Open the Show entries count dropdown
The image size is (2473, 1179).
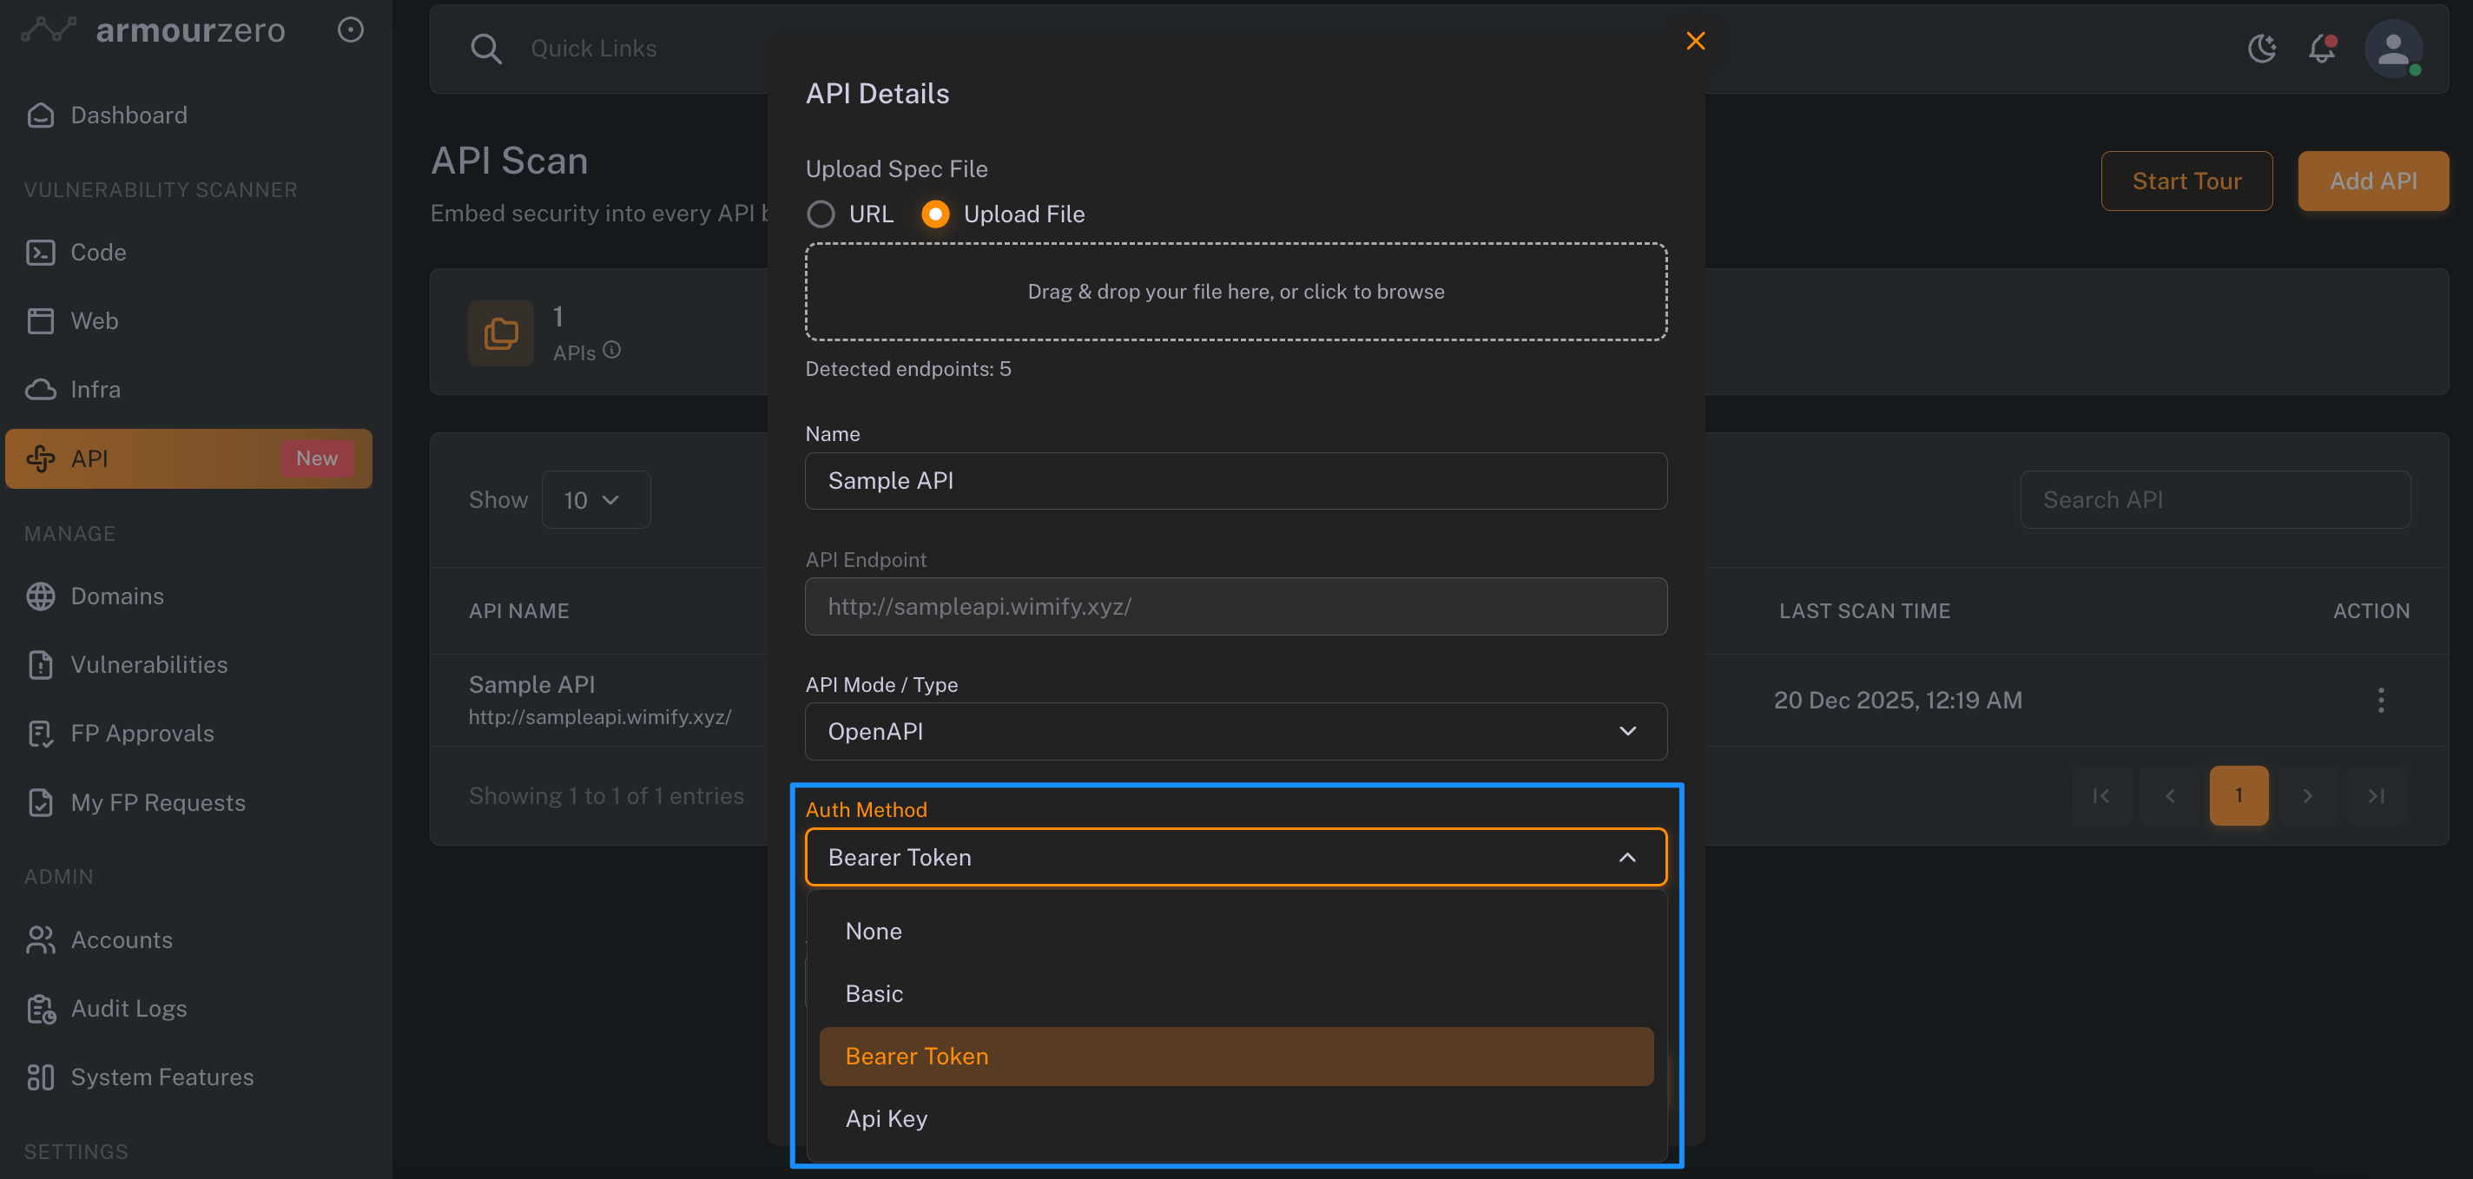click(595, 500)
